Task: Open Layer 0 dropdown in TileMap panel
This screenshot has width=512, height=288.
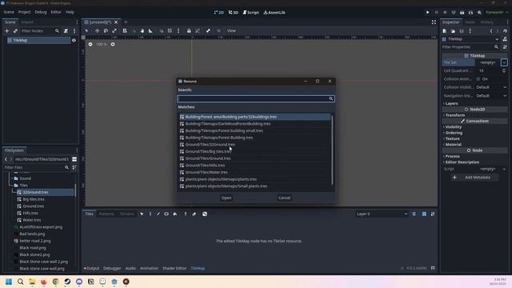Action: tap(382, 214)
